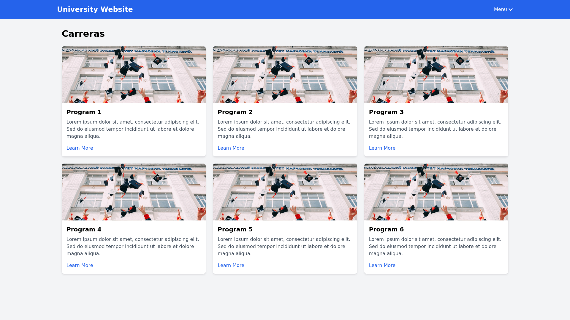This screenshot has width=570, height=320.
Task: Select Learn More in Program 5 card
Action: tap(231, 265)
